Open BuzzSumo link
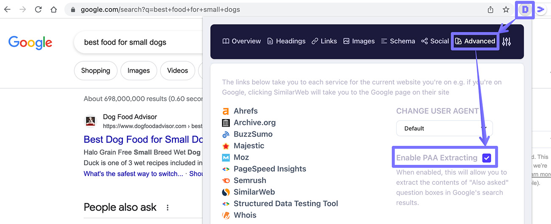551x224 pixels. 253,134
